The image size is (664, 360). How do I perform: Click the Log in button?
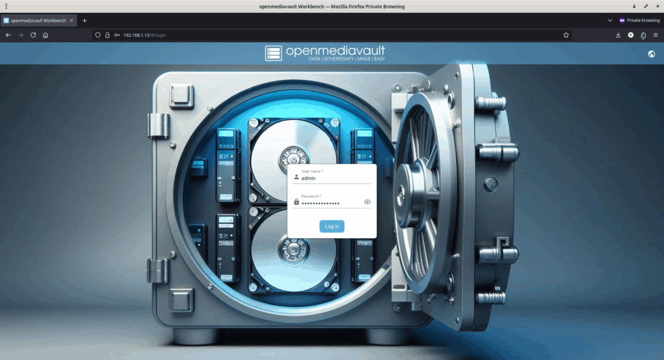[331, 226]
